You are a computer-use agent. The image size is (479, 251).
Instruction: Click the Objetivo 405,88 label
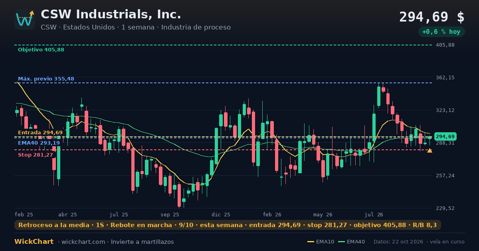click(x=41, y=50)
